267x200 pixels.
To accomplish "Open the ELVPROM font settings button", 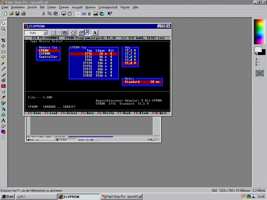I will tap(95, 33).
